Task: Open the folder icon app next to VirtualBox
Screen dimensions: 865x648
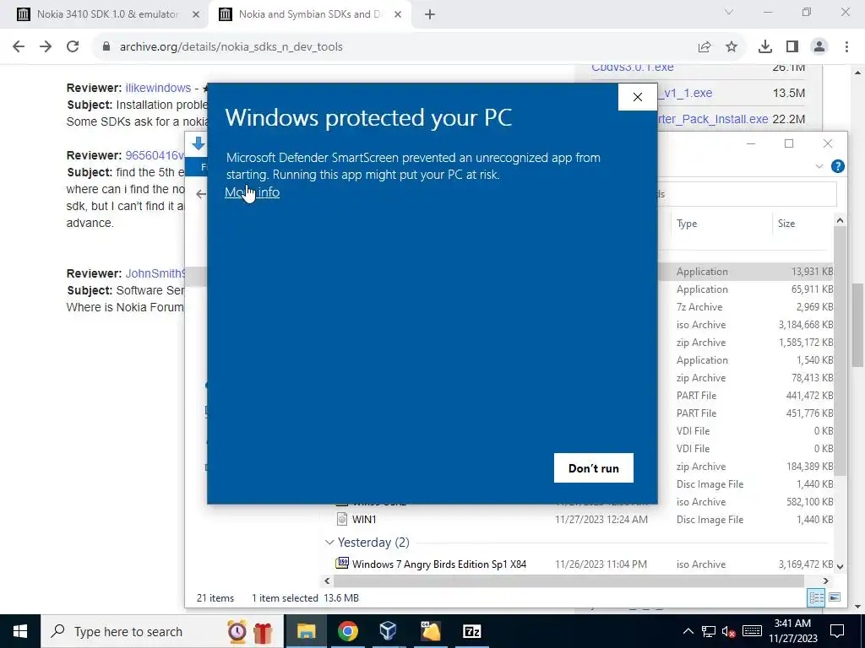Action: 430,631
